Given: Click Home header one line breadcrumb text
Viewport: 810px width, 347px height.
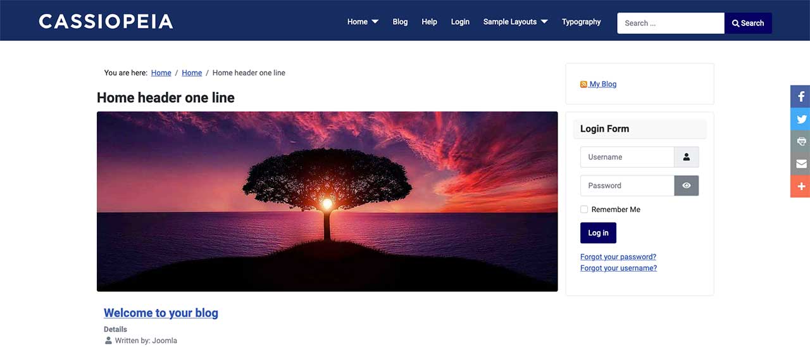Looking at the screenshot, I should coord(249,73).
